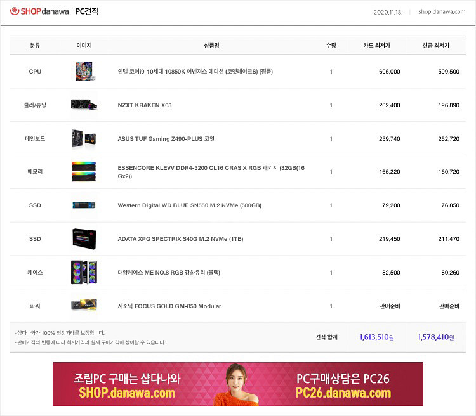476x416 pixels.
Task: Click the SHOPdanawa logo
Action: pyautogui.click(x=39, y=11)
